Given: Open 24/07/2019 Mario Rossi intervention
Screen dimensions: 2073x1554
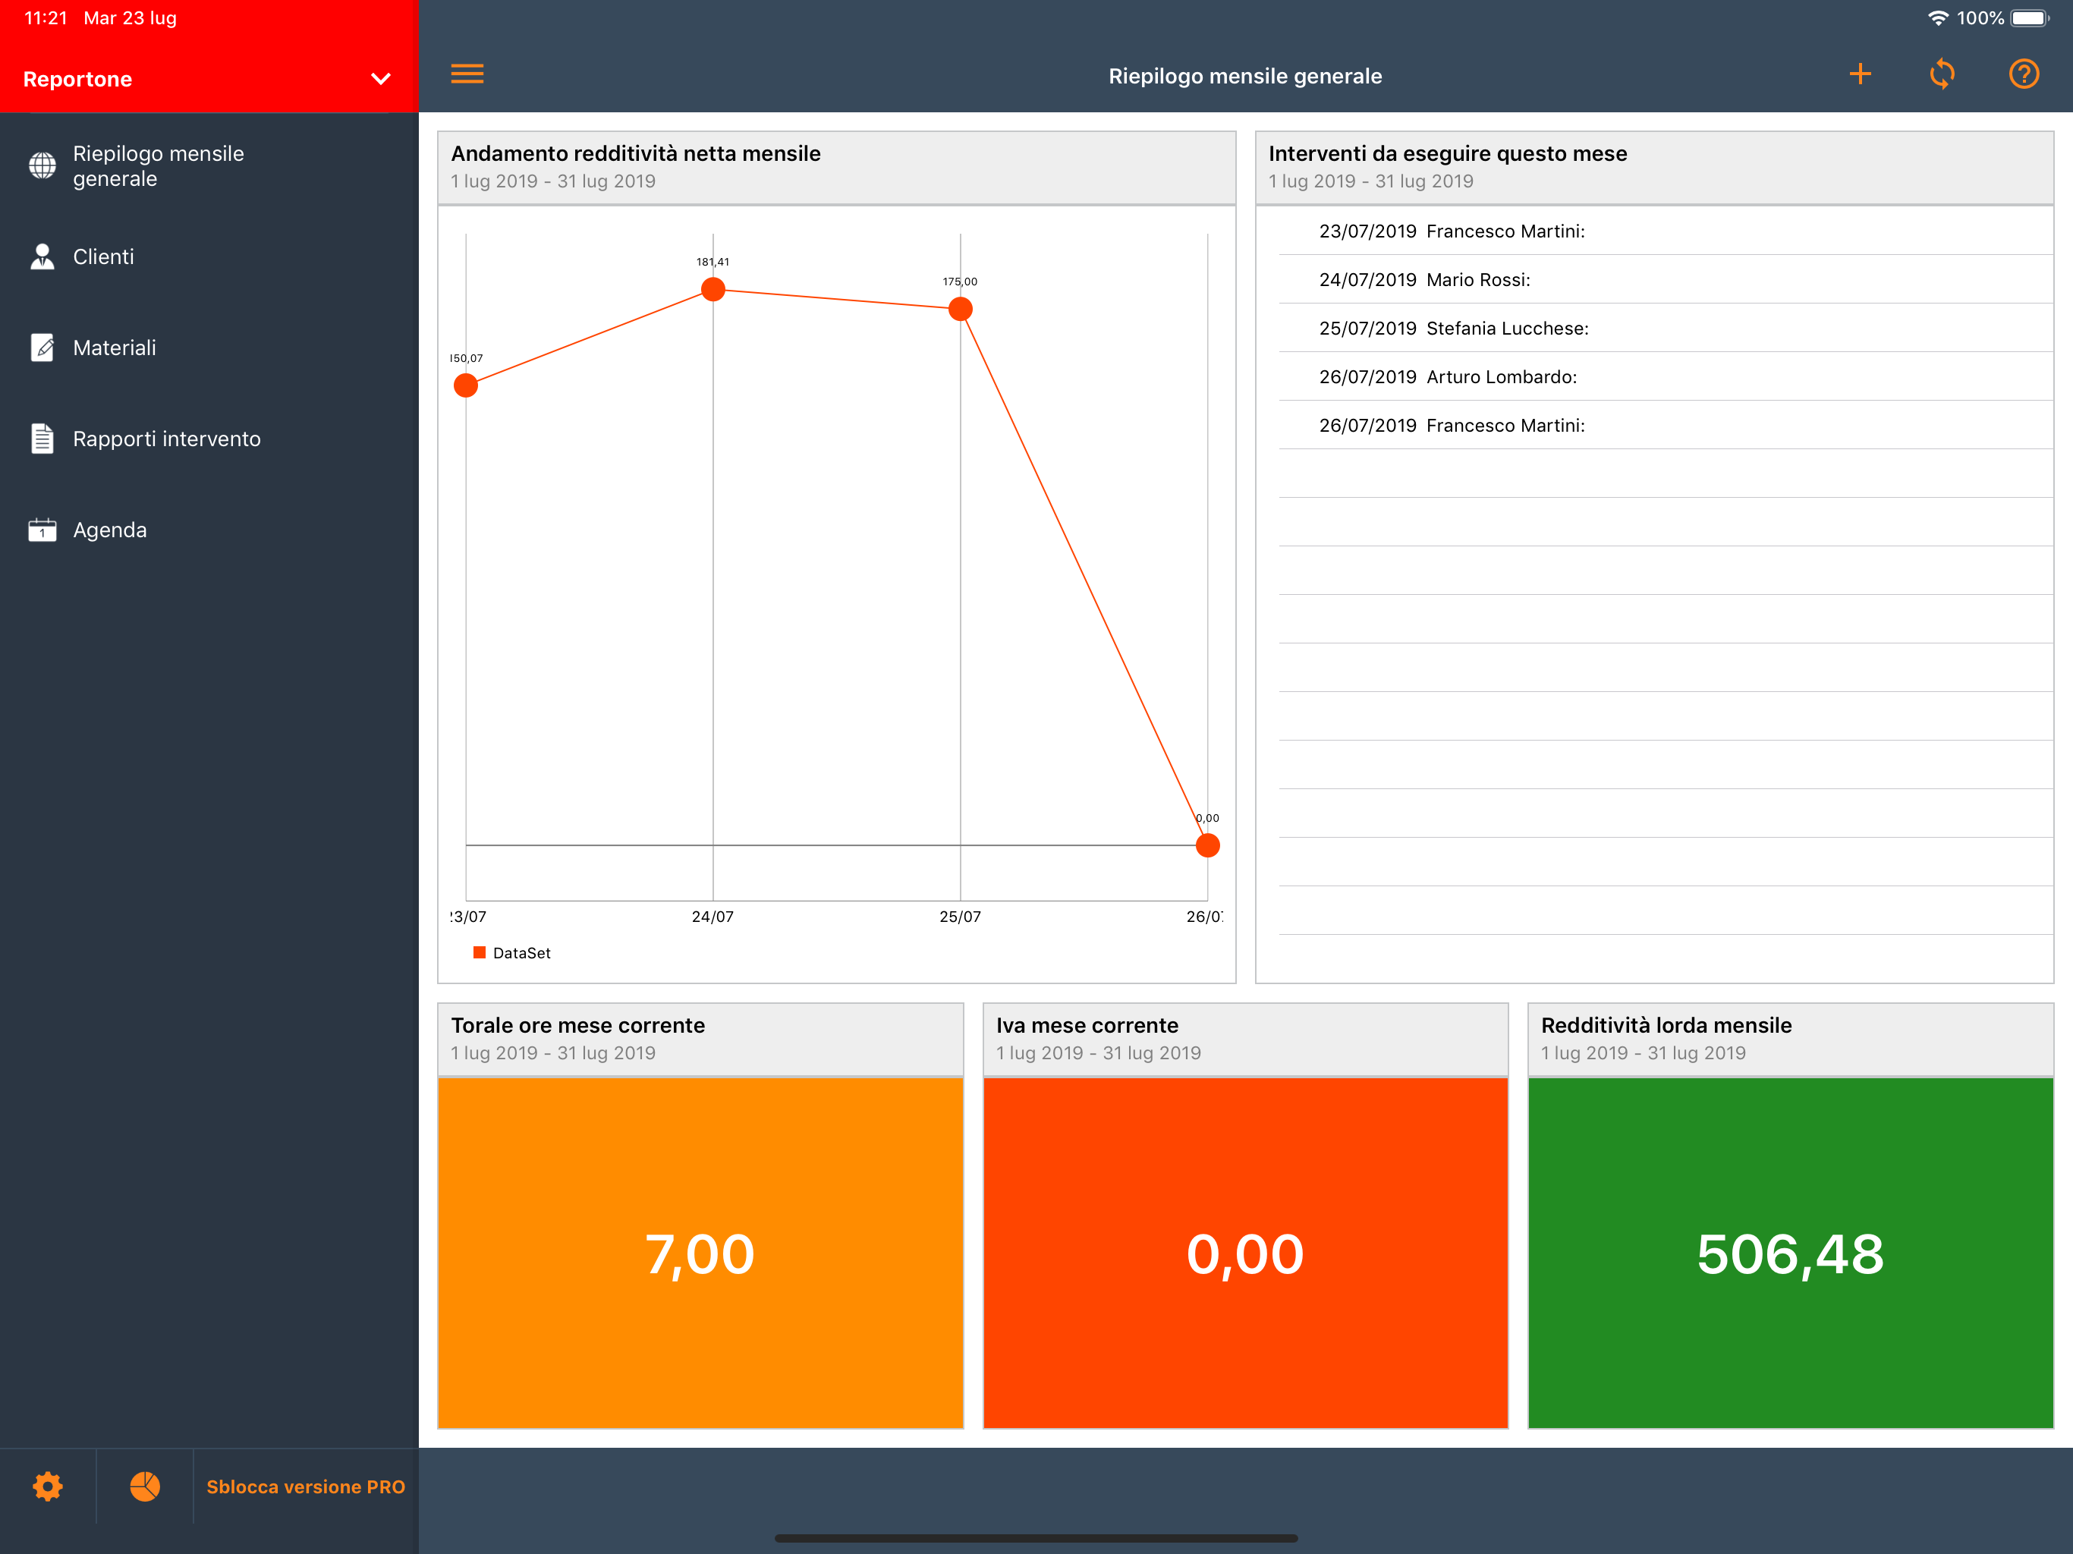Looking at the screenshot, I should (x=1424, y=279).
